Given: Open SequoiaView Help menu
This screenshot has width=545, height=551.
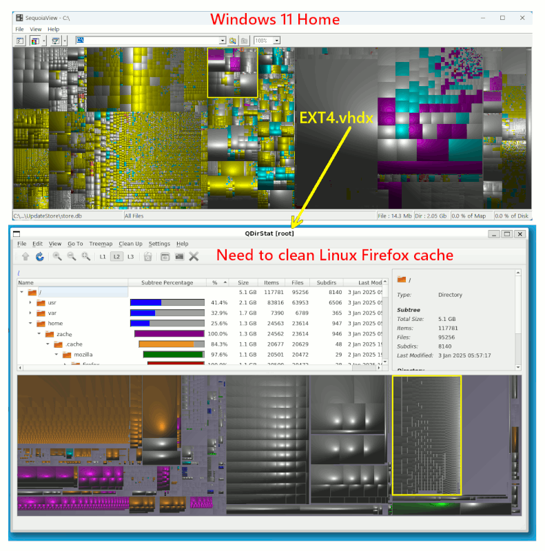Looking at the screenshot, I should pyautogui.click(x=54, y=29).
